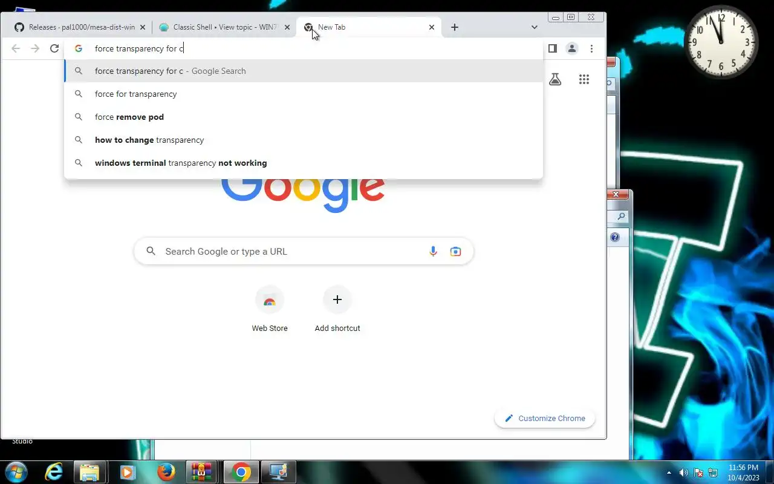Open the Personalization taskbar button
This screenshot has width=774, height=484.
coord(278,472)
